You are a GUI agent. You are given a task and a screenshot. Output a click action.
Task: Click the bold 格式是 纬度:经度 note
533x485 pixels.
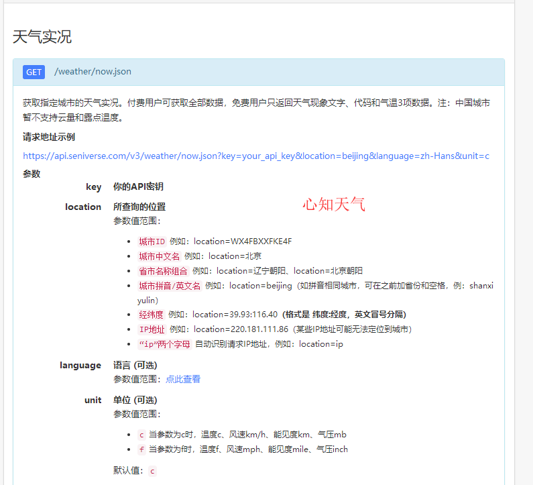[344, 314]
